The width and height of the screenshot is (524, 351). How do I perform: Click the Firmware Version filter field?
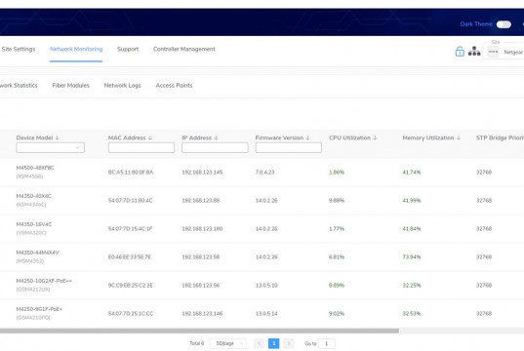pos(289,147)
